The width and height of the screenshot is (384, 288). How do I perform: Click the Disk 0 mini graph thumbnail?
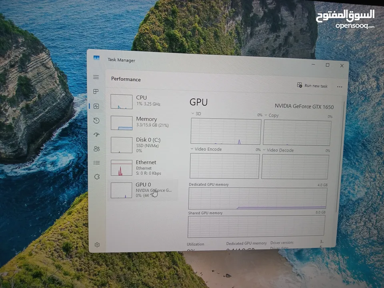[x=122, y=145]
